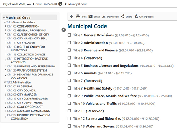
Task: Click the Download icon
Action: click(x=104, y=17)
